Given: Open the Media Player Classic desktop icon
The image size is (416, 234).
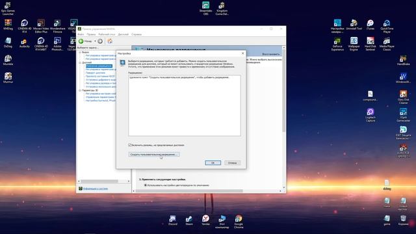Looking at the screenshot, I should pos(387,44).
